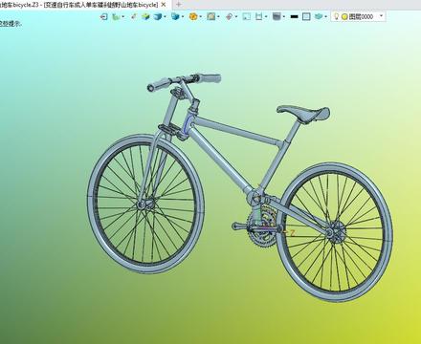
Task: Expand arrow beside orange appearance icon
Action: (201, 16)
